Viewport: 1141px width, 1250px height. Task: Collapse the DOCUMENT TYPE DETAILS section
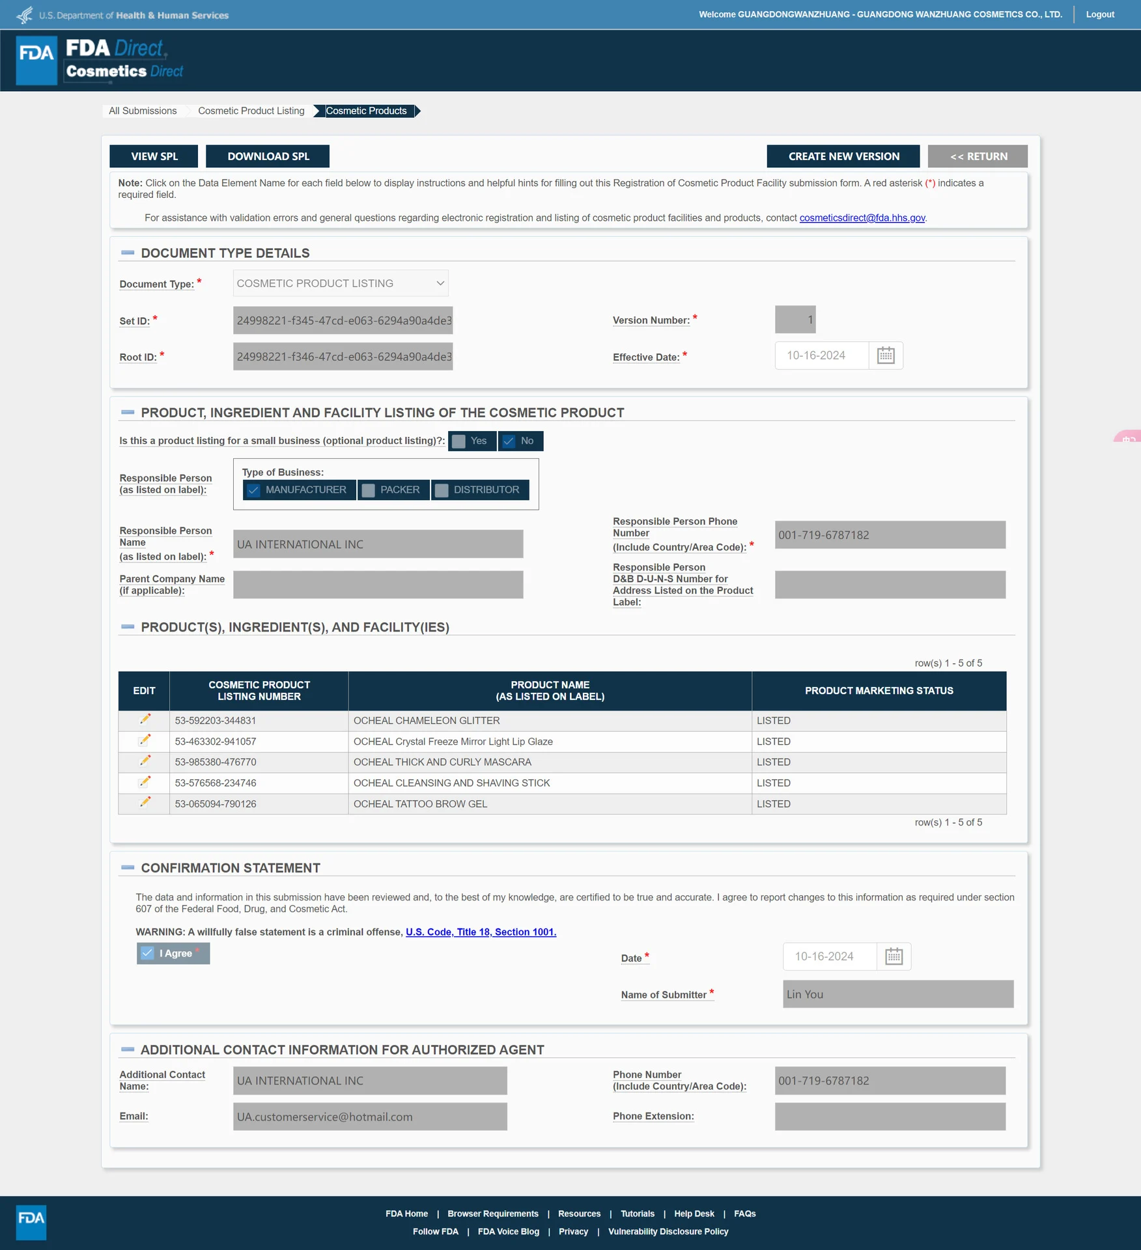pos(128,253)
